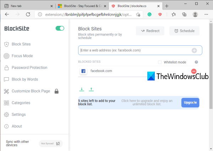Click the import block list arrow icon

[82, 89]
